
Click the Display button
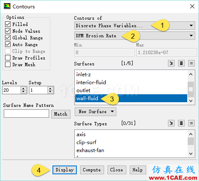(65, 170)
